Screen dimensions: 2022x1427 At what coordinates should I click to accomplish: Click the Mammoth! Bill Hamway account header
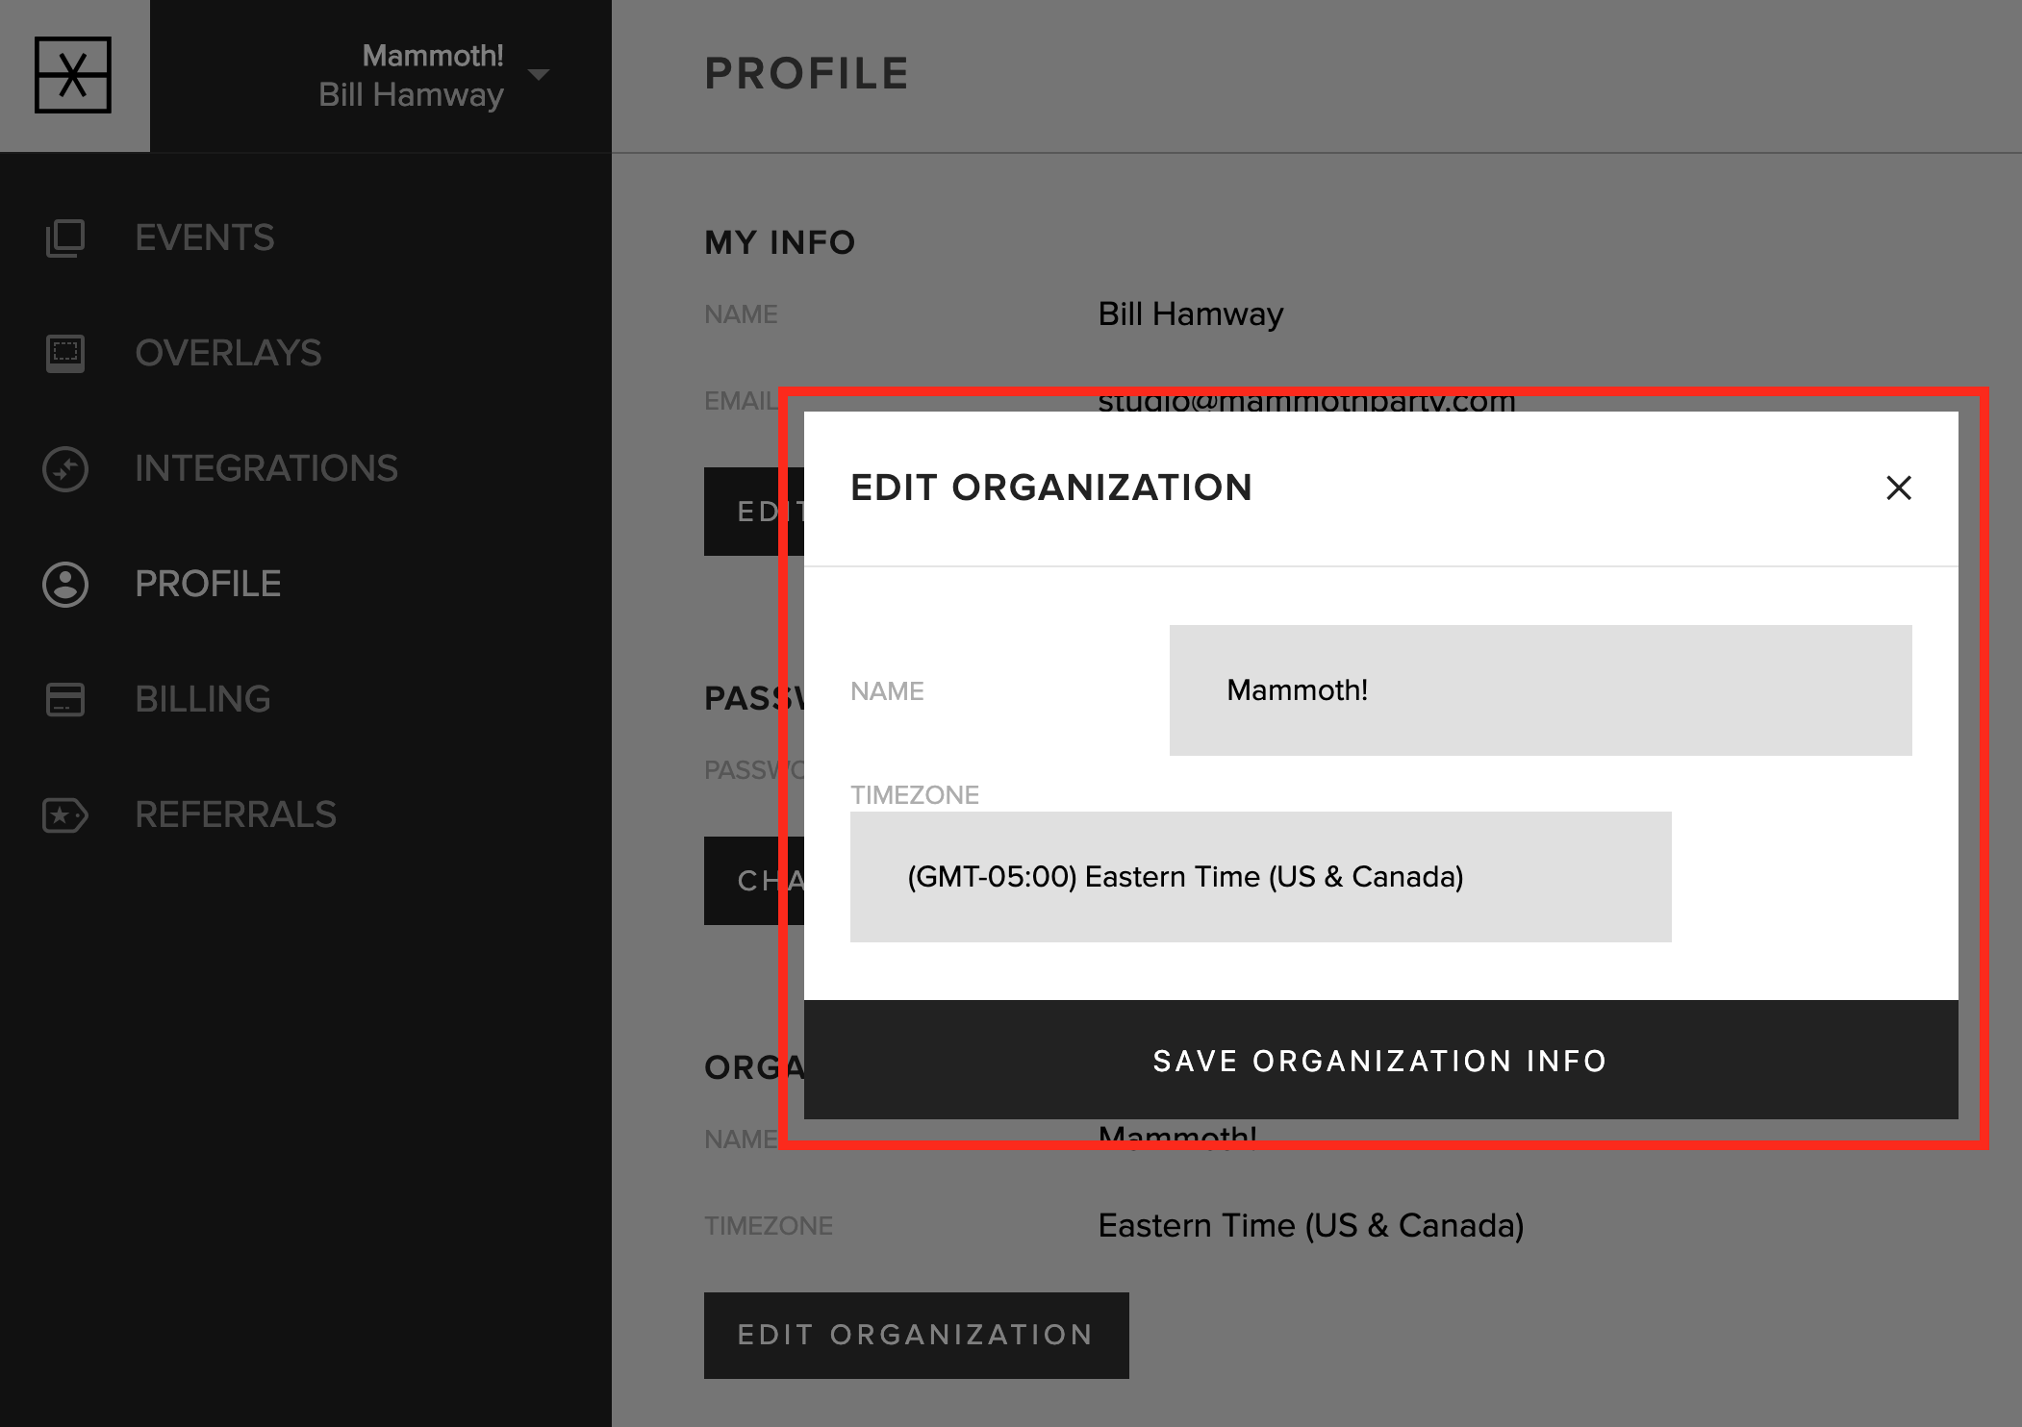[x=411, y=75]
